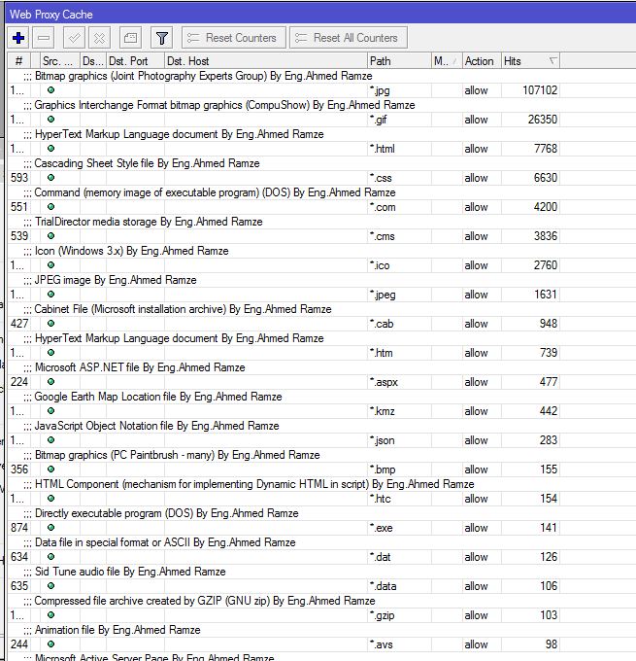636x661 pixels.
Task: Select the *.ico path cell
Action: (399, 265)
